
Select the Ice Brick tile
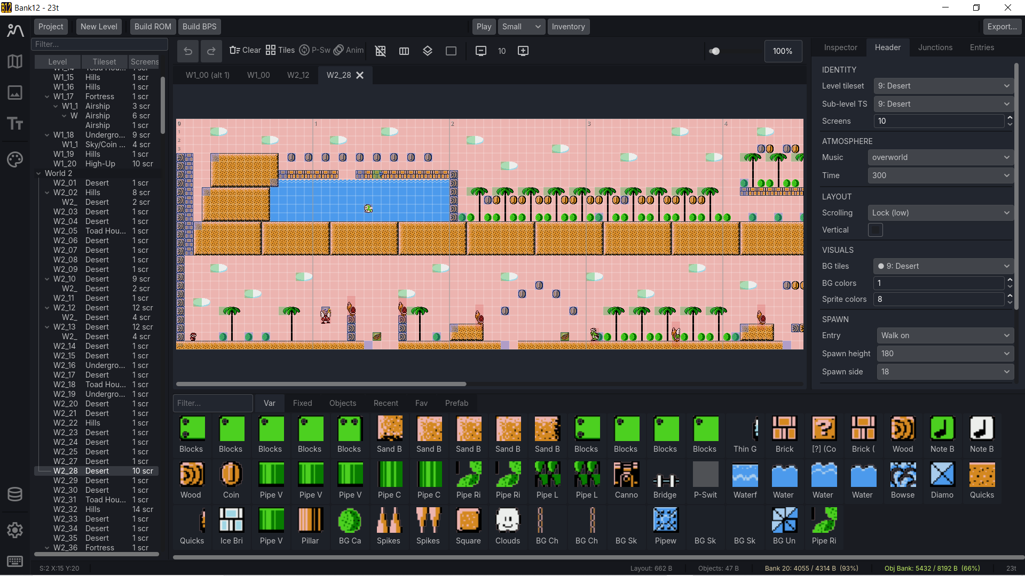point(231,526)
